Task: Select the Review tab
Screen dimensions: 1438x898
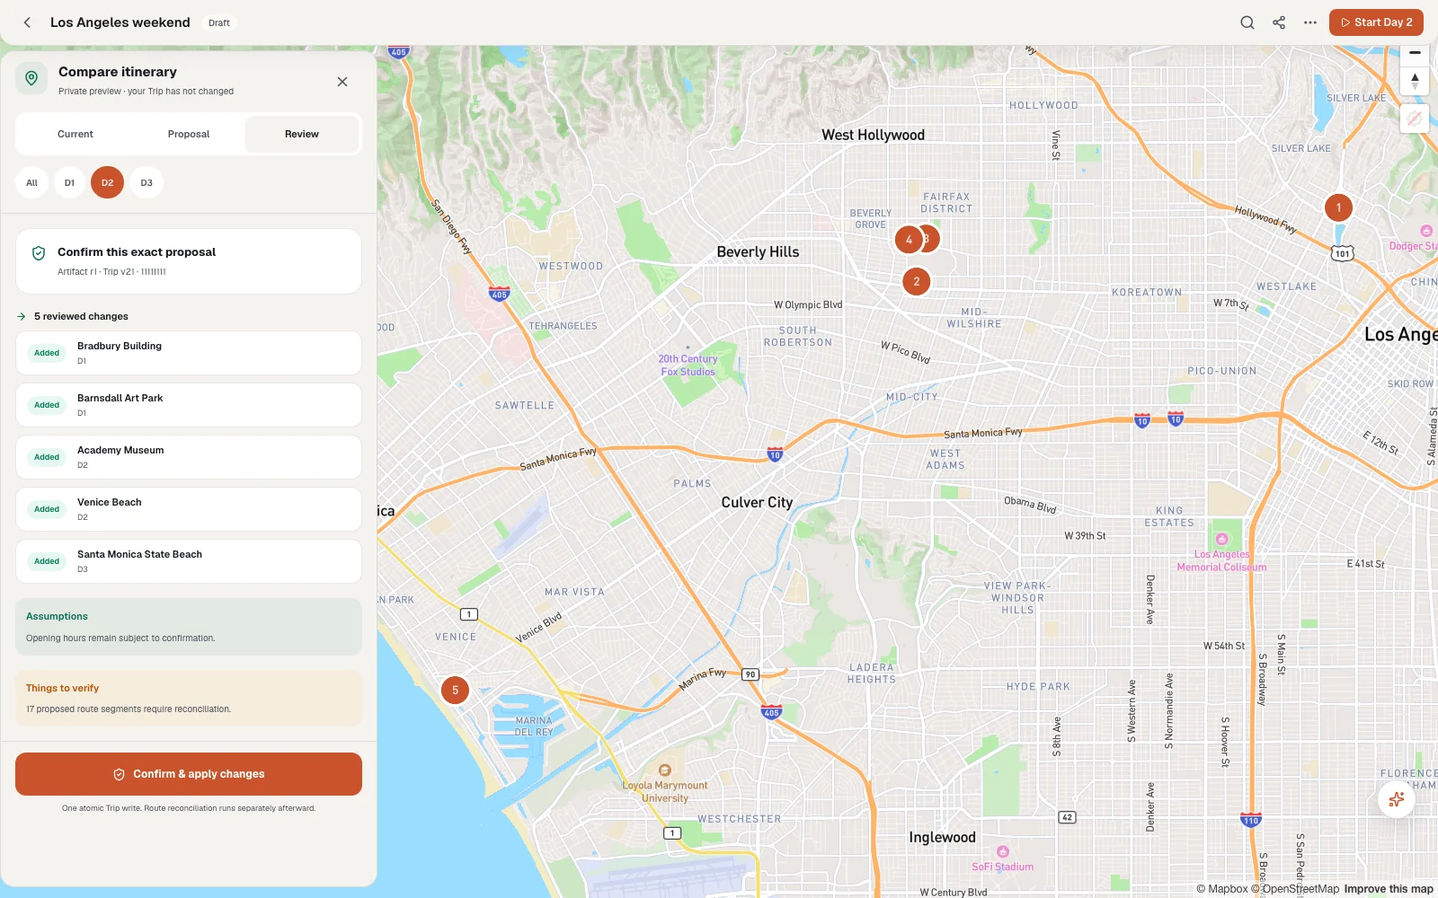Action: pos(302,134)
